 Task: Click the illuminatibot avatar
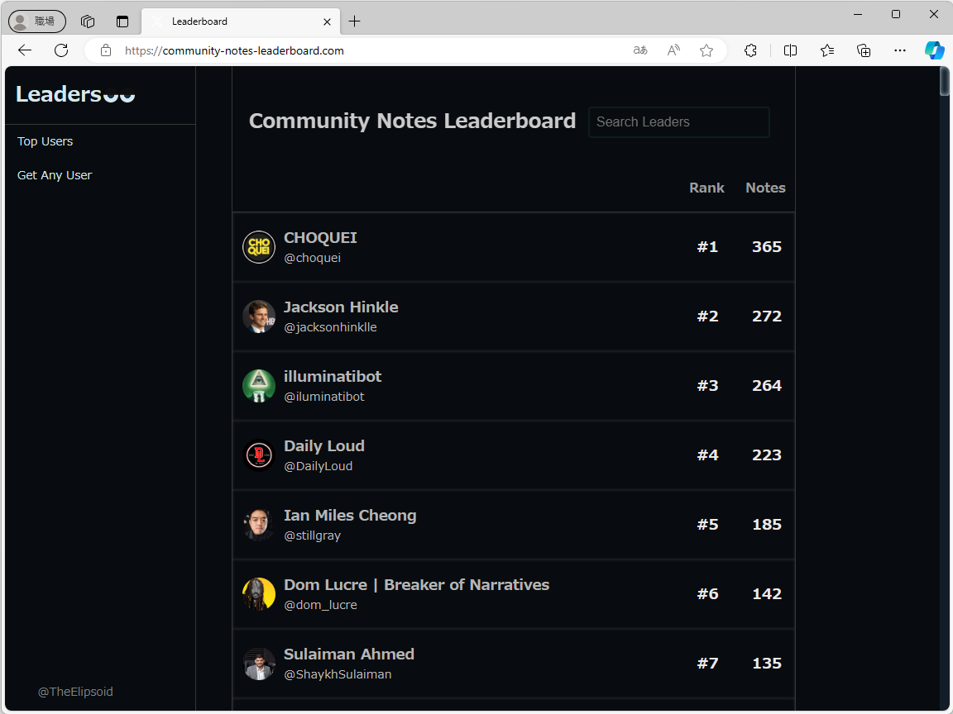click(259, 386)
